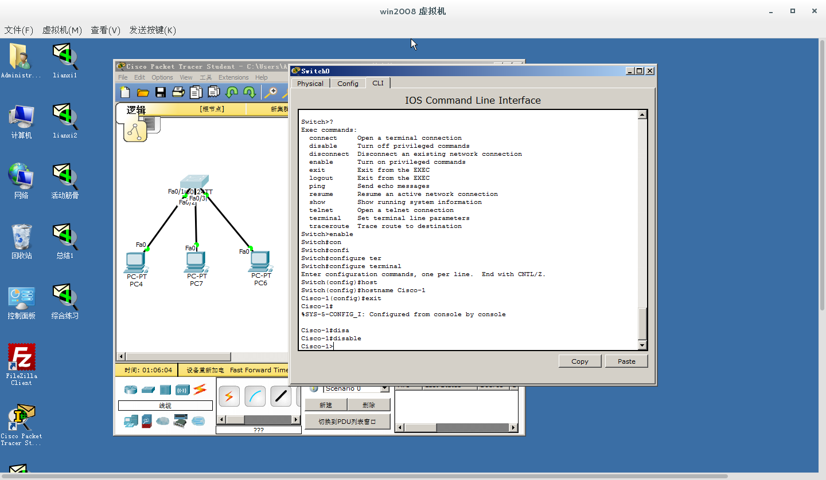Switch to the Config tab
826x480 pixels.
coord(348,83)
